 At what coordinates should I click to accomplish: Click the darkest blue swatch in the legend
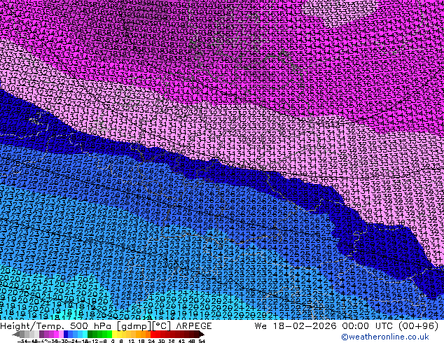(66, 334)
